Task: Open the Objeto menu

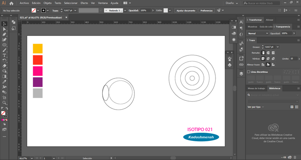Action: [47, 3]
